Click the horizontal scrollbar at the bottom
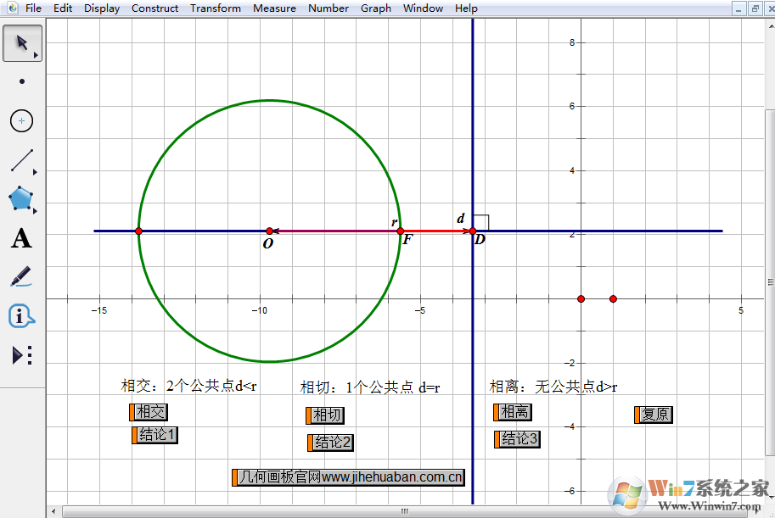This screenshot has width=775, height=518. [403, 511]
